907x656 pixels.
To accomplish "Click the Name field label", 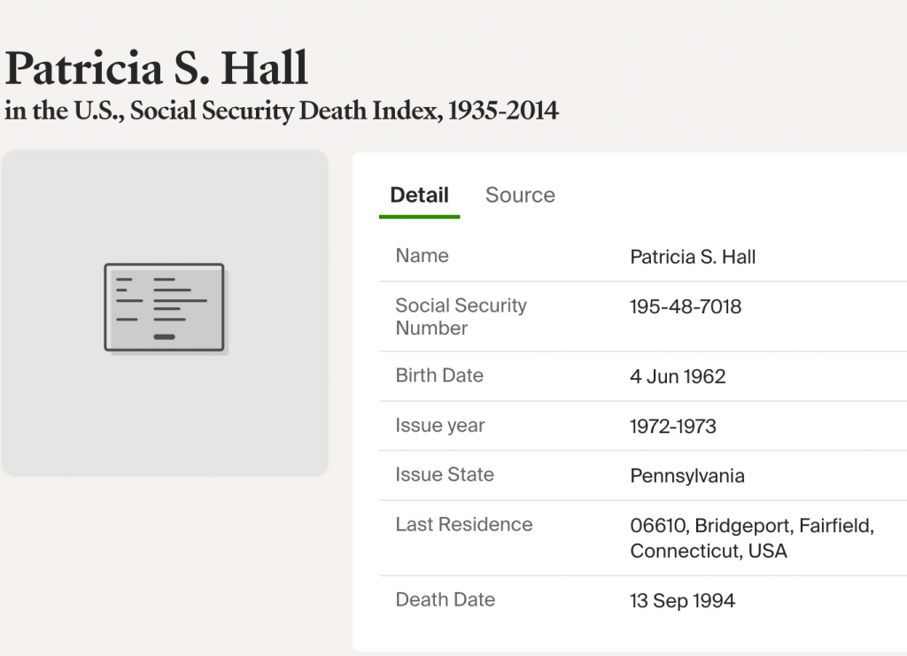I will coord(422,256).
